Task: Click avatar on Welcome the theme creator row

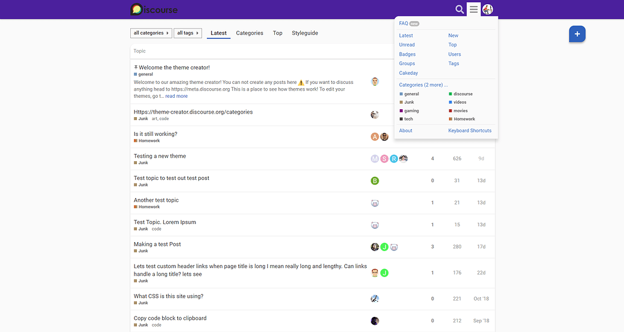Action: (x=375, y=81)
